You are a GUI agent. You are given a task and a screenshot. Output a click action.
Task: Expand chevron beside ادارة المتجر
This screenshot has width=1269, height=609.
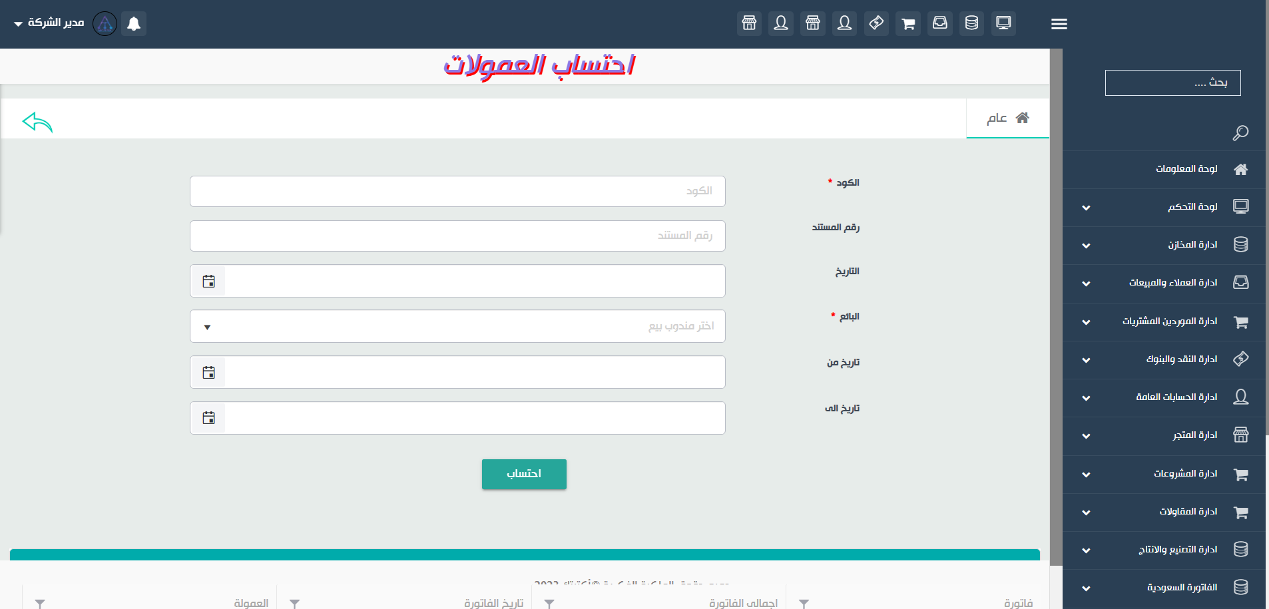tap(1086, 436)
